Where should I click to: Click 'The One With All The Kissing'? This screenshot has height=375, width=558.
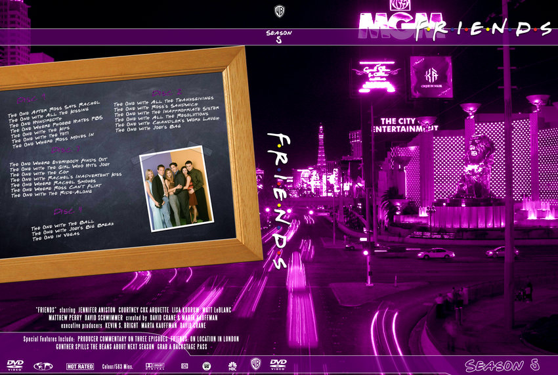(x=49, y=116)
